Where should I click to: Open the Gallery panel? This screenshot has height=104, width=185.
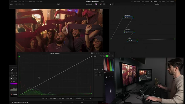coord(14,1)
